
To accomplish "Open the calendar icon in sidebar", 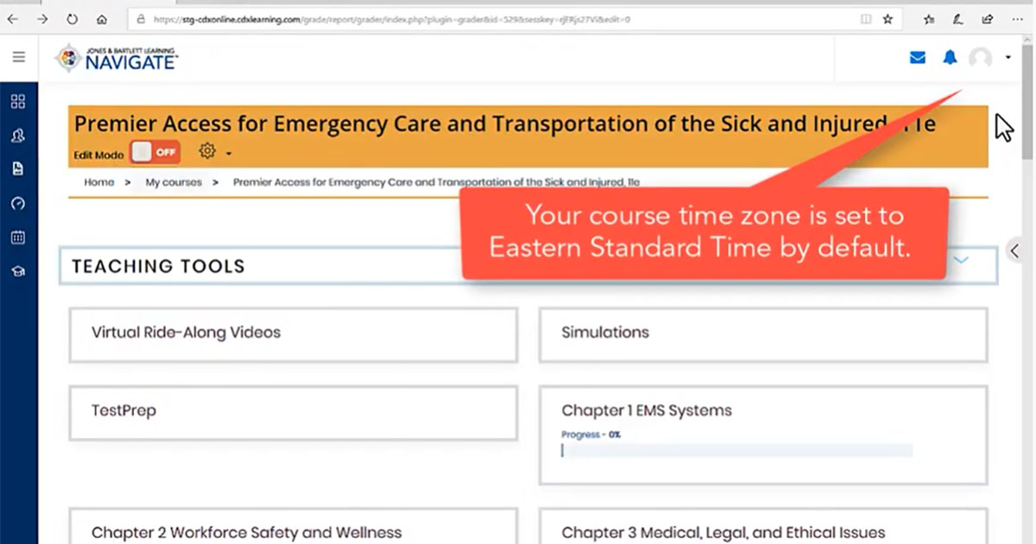I will click(x=18, y=237).
